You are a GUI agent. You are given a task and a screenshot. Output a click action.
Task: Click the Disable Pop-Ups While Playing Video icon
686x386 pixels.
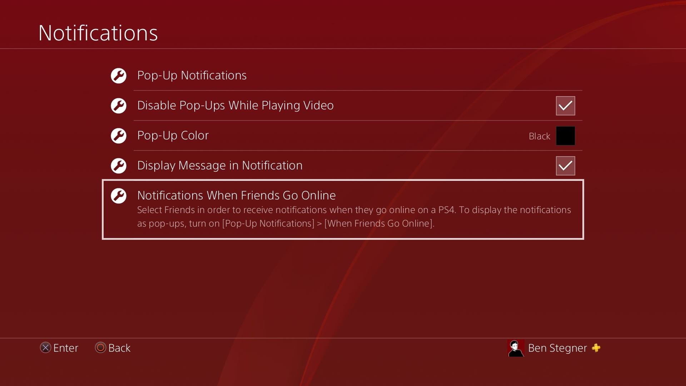[118, 105]
